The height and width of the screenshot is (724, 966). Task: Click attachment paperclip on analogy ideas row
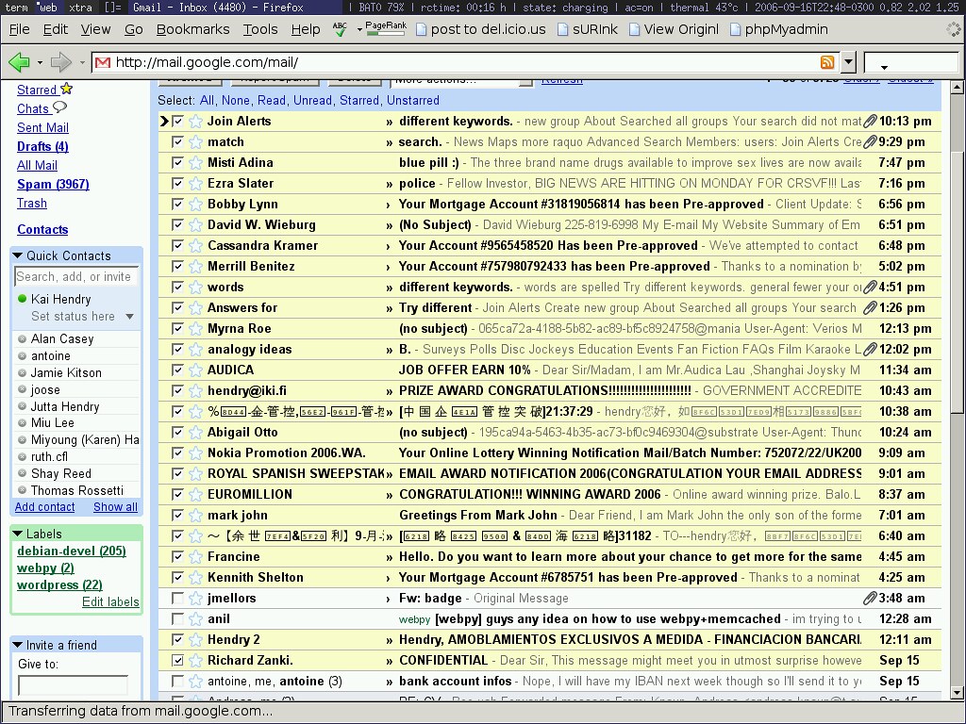pos(870,349)
